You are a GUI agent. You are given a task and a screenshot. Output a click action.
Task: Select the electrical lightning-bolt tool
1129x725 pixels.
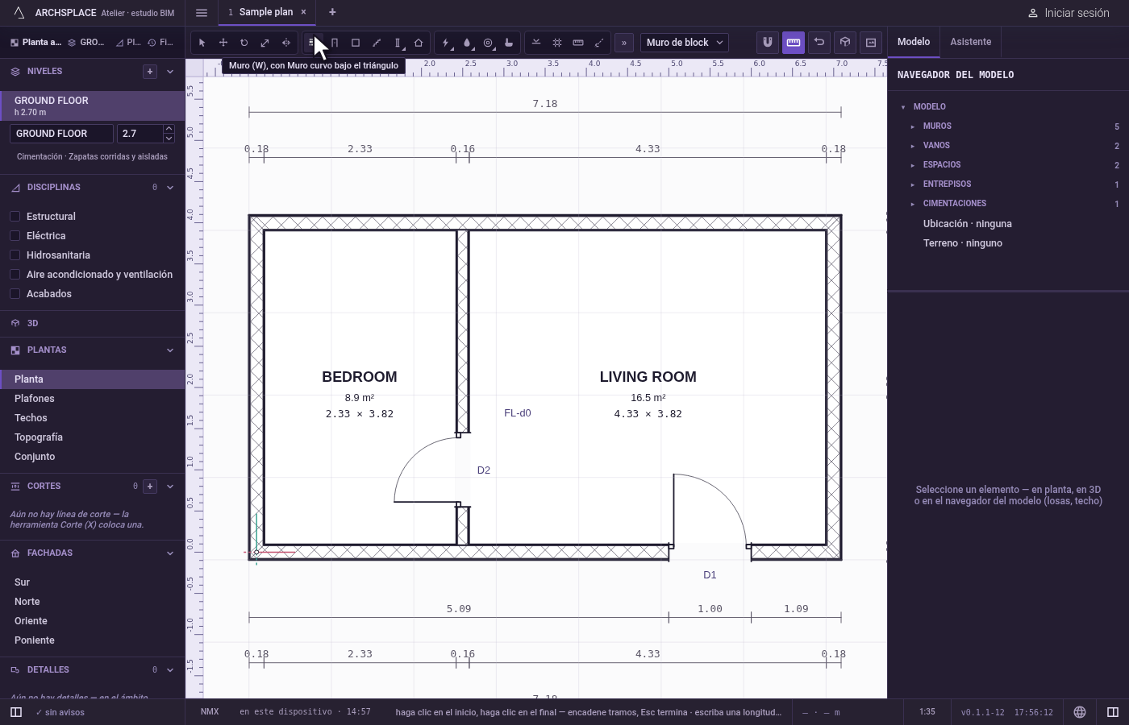pyautogui.click(x=446, y=43)
